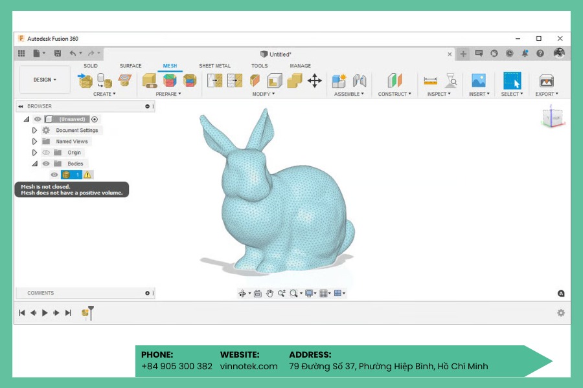Click the Generate Face Groups colored cube icon

click(170, 81)
